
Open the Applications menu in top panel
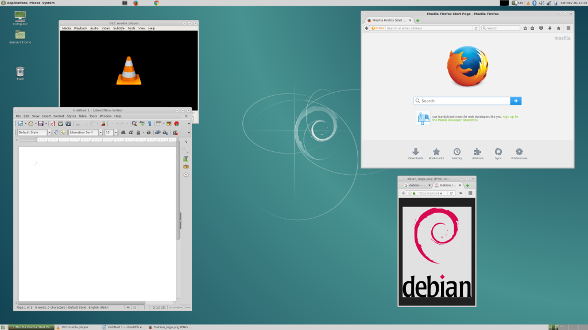pyautogui.click(x=17, y=3)
